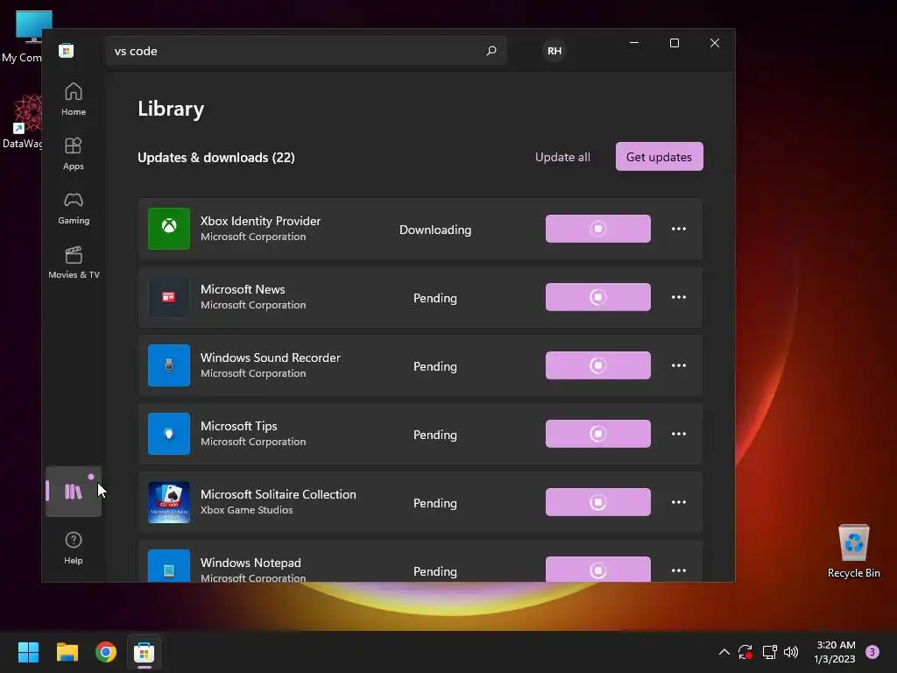Open My Computer desktop icon

(22, 36)
